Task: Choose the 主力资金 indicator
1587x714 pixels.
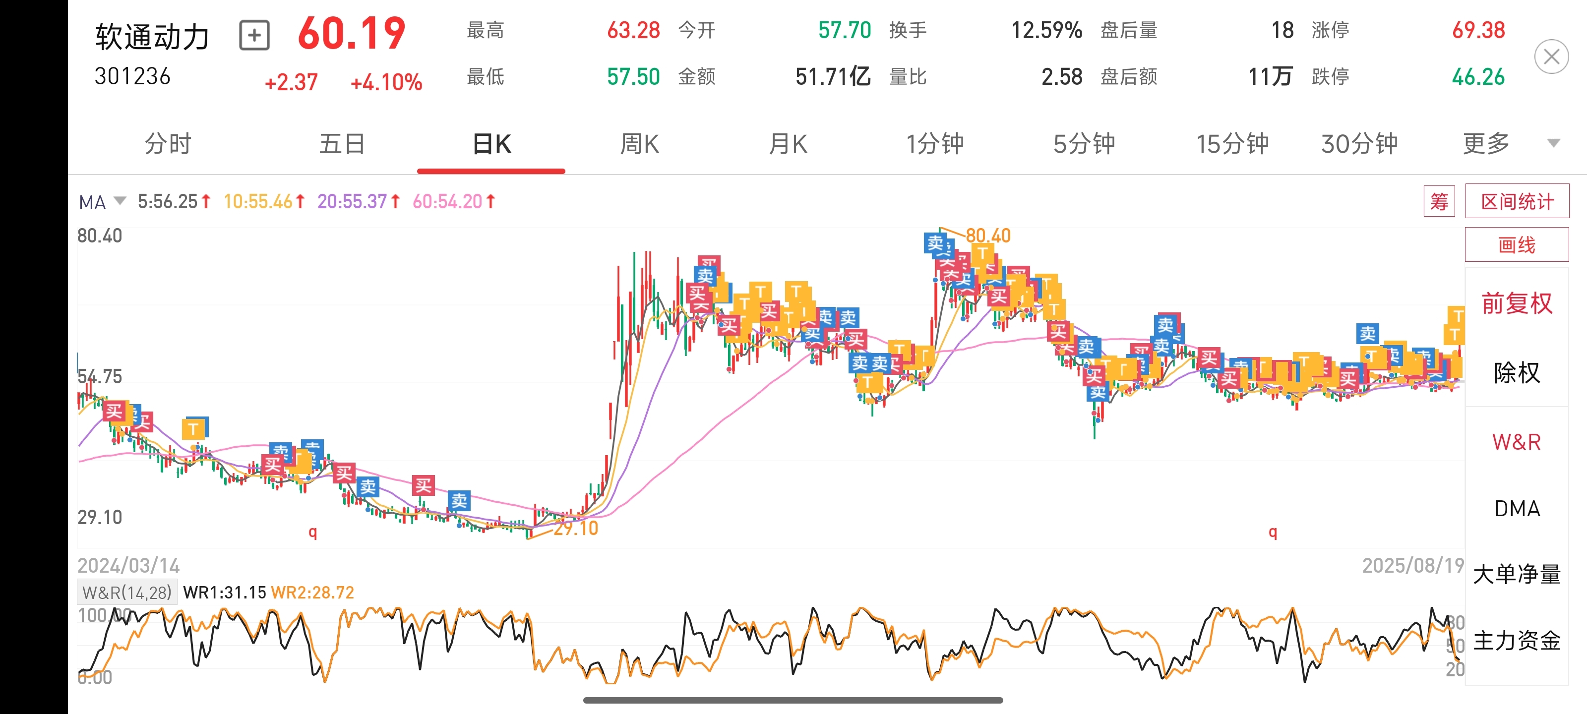Action: [1517, 641]
